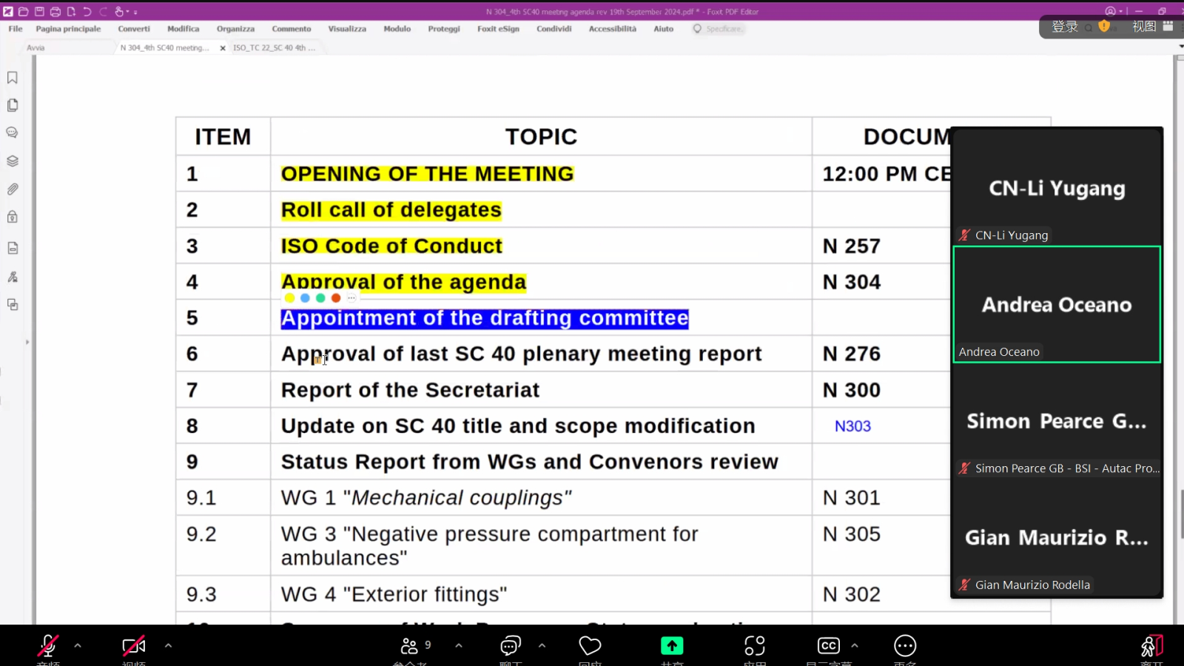Viewport: 1184px width, 666px height.
Task: Expand participants options arrow
Action: [x=459, y=646]
